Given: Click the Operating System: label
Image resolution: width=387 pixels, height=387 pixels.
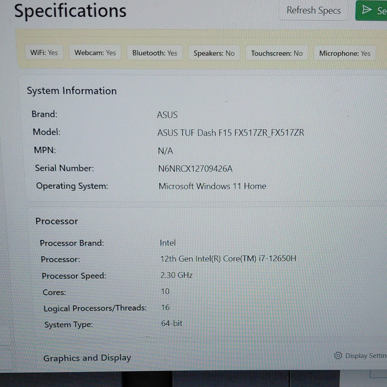Looking at the screenshot, I should pyautogui.click(x=72, y=186).
